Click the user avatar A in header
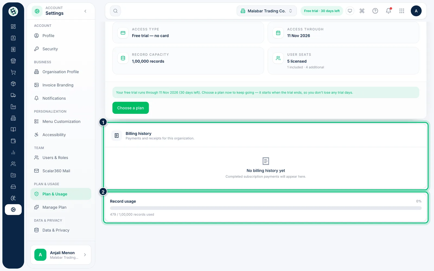Image resolution: width=434 pixels, height=271 pixels. (x=416, y=11)
